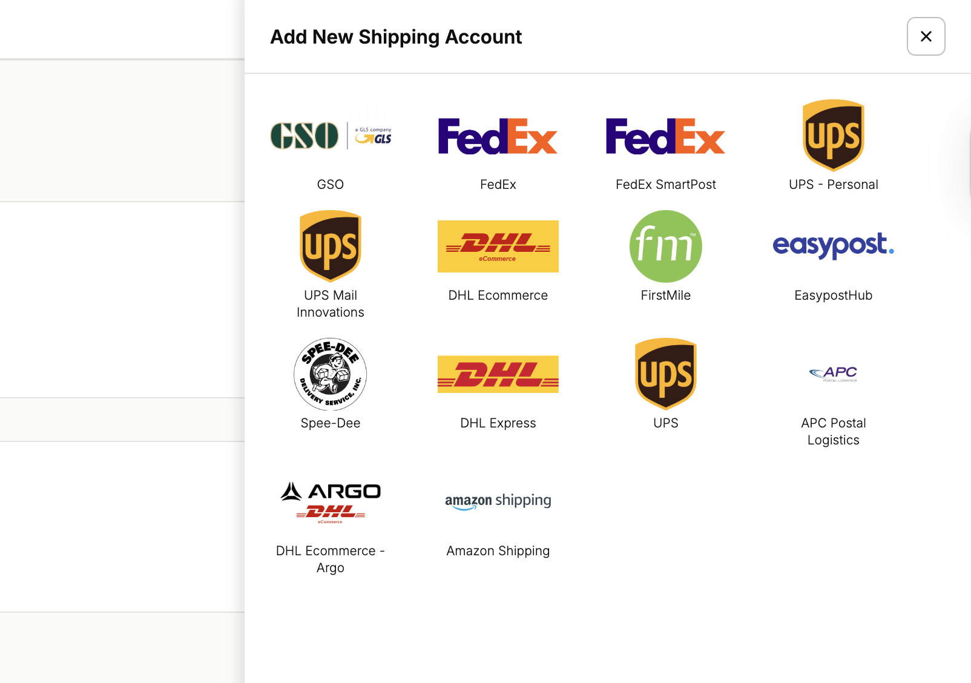Select the UPS - Personal shield logo
Viewport: 971px width, 683px height.
[x=833, y=136]
